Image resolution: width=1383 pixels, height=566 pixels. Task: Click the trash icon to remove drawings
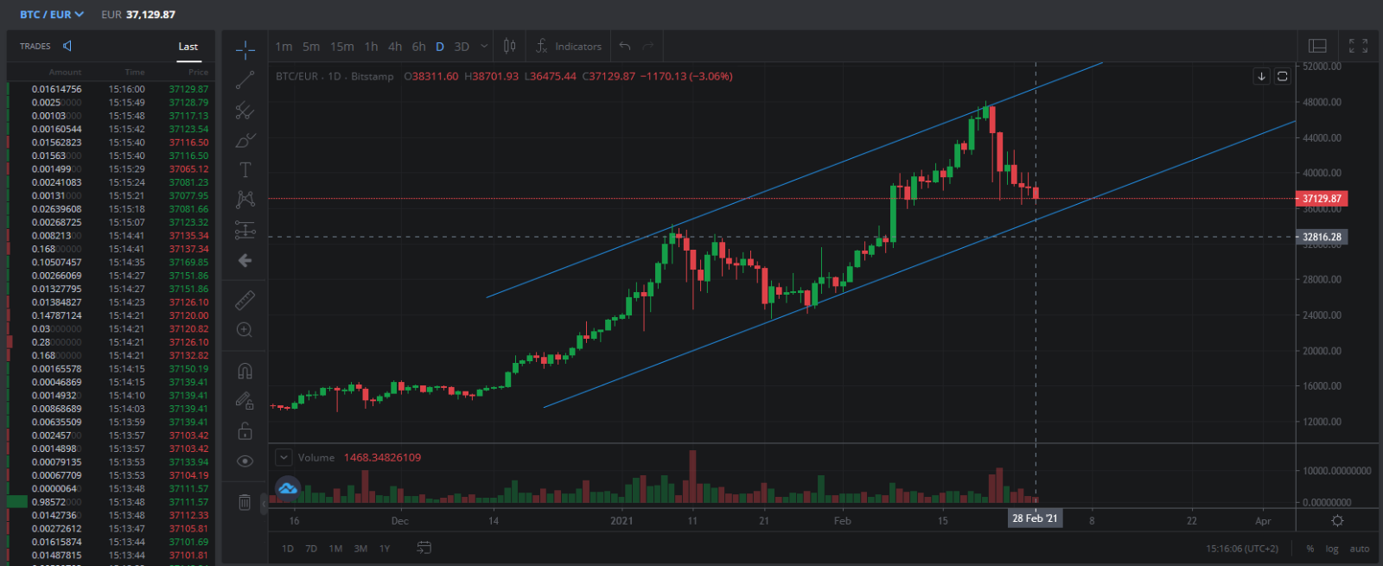(x=245, y=502)
